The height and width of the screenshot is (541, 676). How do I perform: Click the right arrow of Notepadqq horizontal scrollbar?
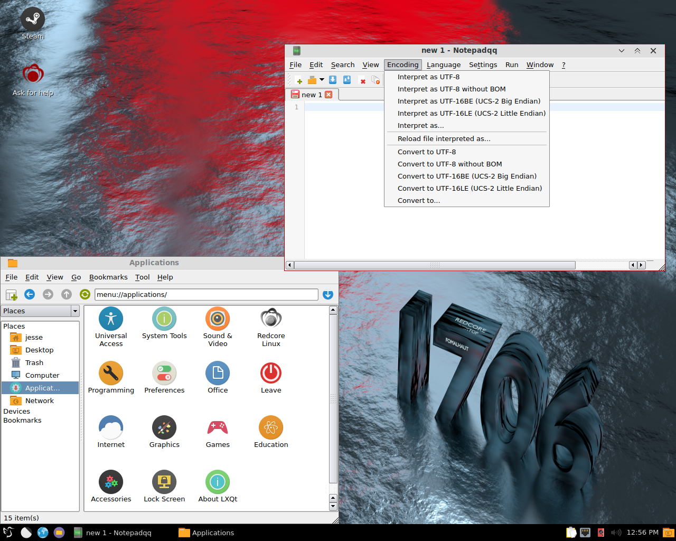click(x=642, y=265)
